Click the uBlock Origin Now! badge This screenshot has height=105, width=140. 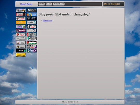(21, 34)
